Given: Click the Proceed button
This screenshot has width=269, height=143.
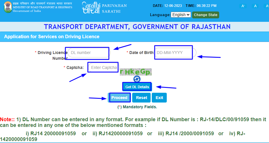Looking at the screenshot, I should tap(120, 98).
